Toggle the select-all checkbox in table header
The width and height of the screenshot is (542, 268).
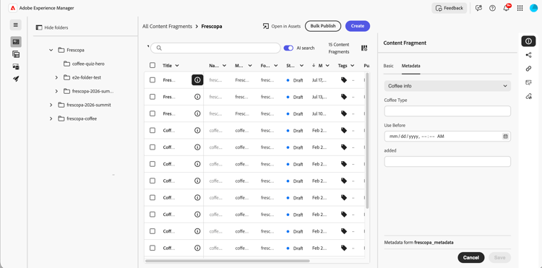152,65
